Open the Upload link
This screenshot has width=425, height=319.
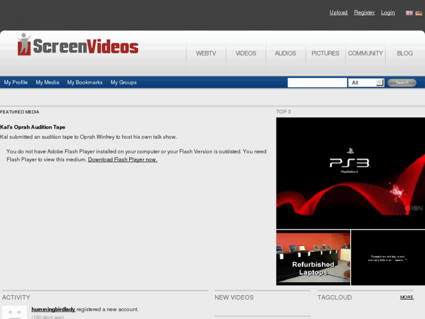(338, 12)
